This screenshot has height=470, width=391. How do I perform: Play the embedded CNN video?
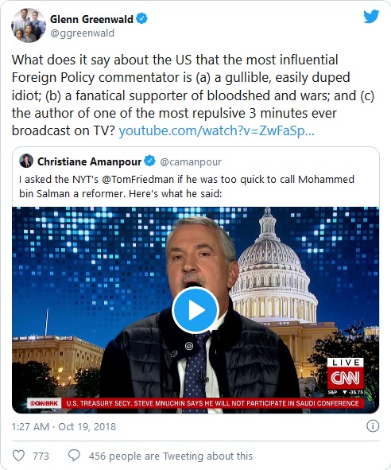[195, 310]
